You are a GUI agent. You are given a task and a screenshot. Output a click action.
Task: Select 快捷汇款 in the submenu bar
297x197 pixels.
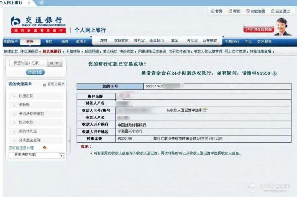pos(11,51)
